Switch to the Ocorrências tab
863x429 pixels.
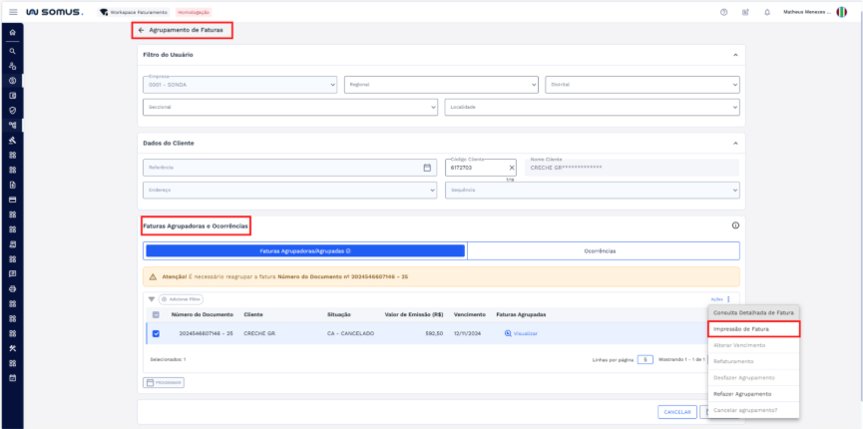click(x=600, y=250)
